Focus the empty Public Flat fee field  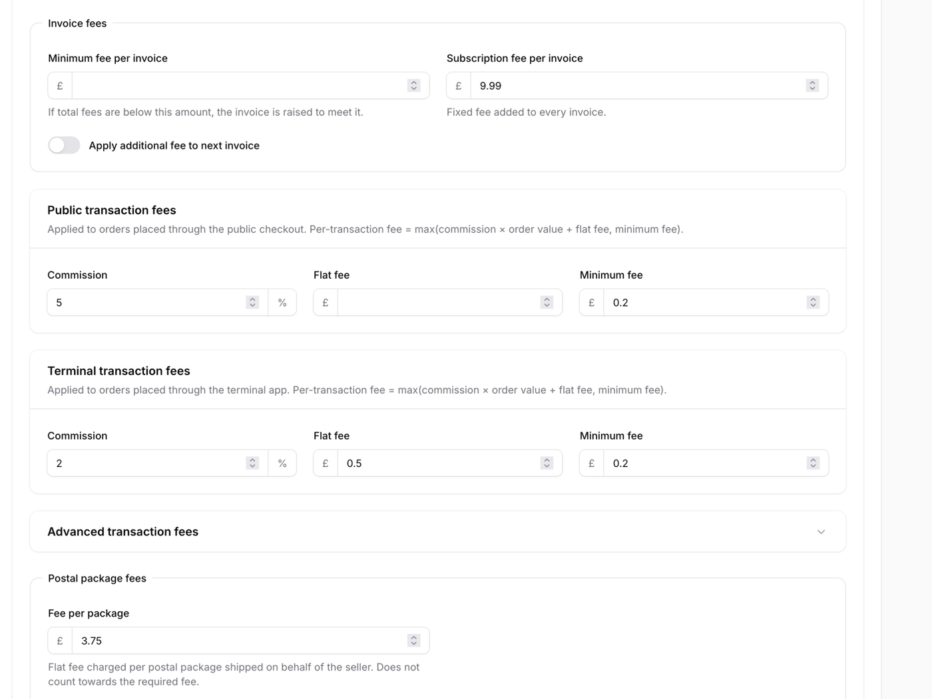click(436, 303)
